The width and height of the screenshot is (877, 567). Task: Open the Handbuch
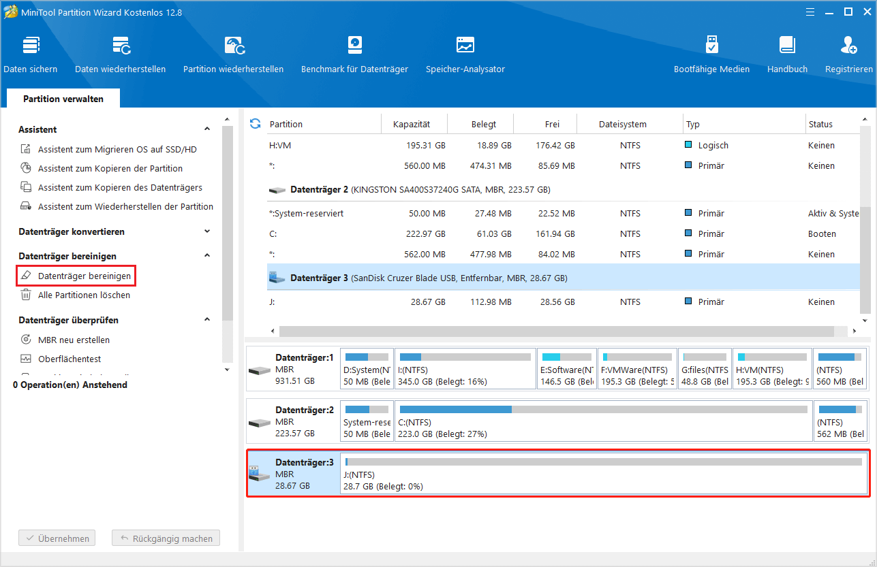coord(787,54)
